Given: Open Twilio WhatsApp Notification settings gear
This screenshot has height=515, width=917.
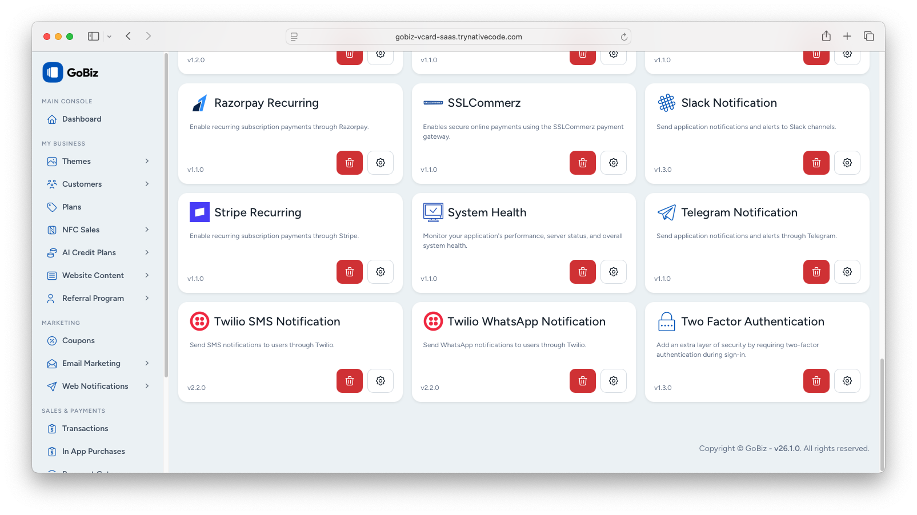Looking at the screenshot, I should coord(614,381).
